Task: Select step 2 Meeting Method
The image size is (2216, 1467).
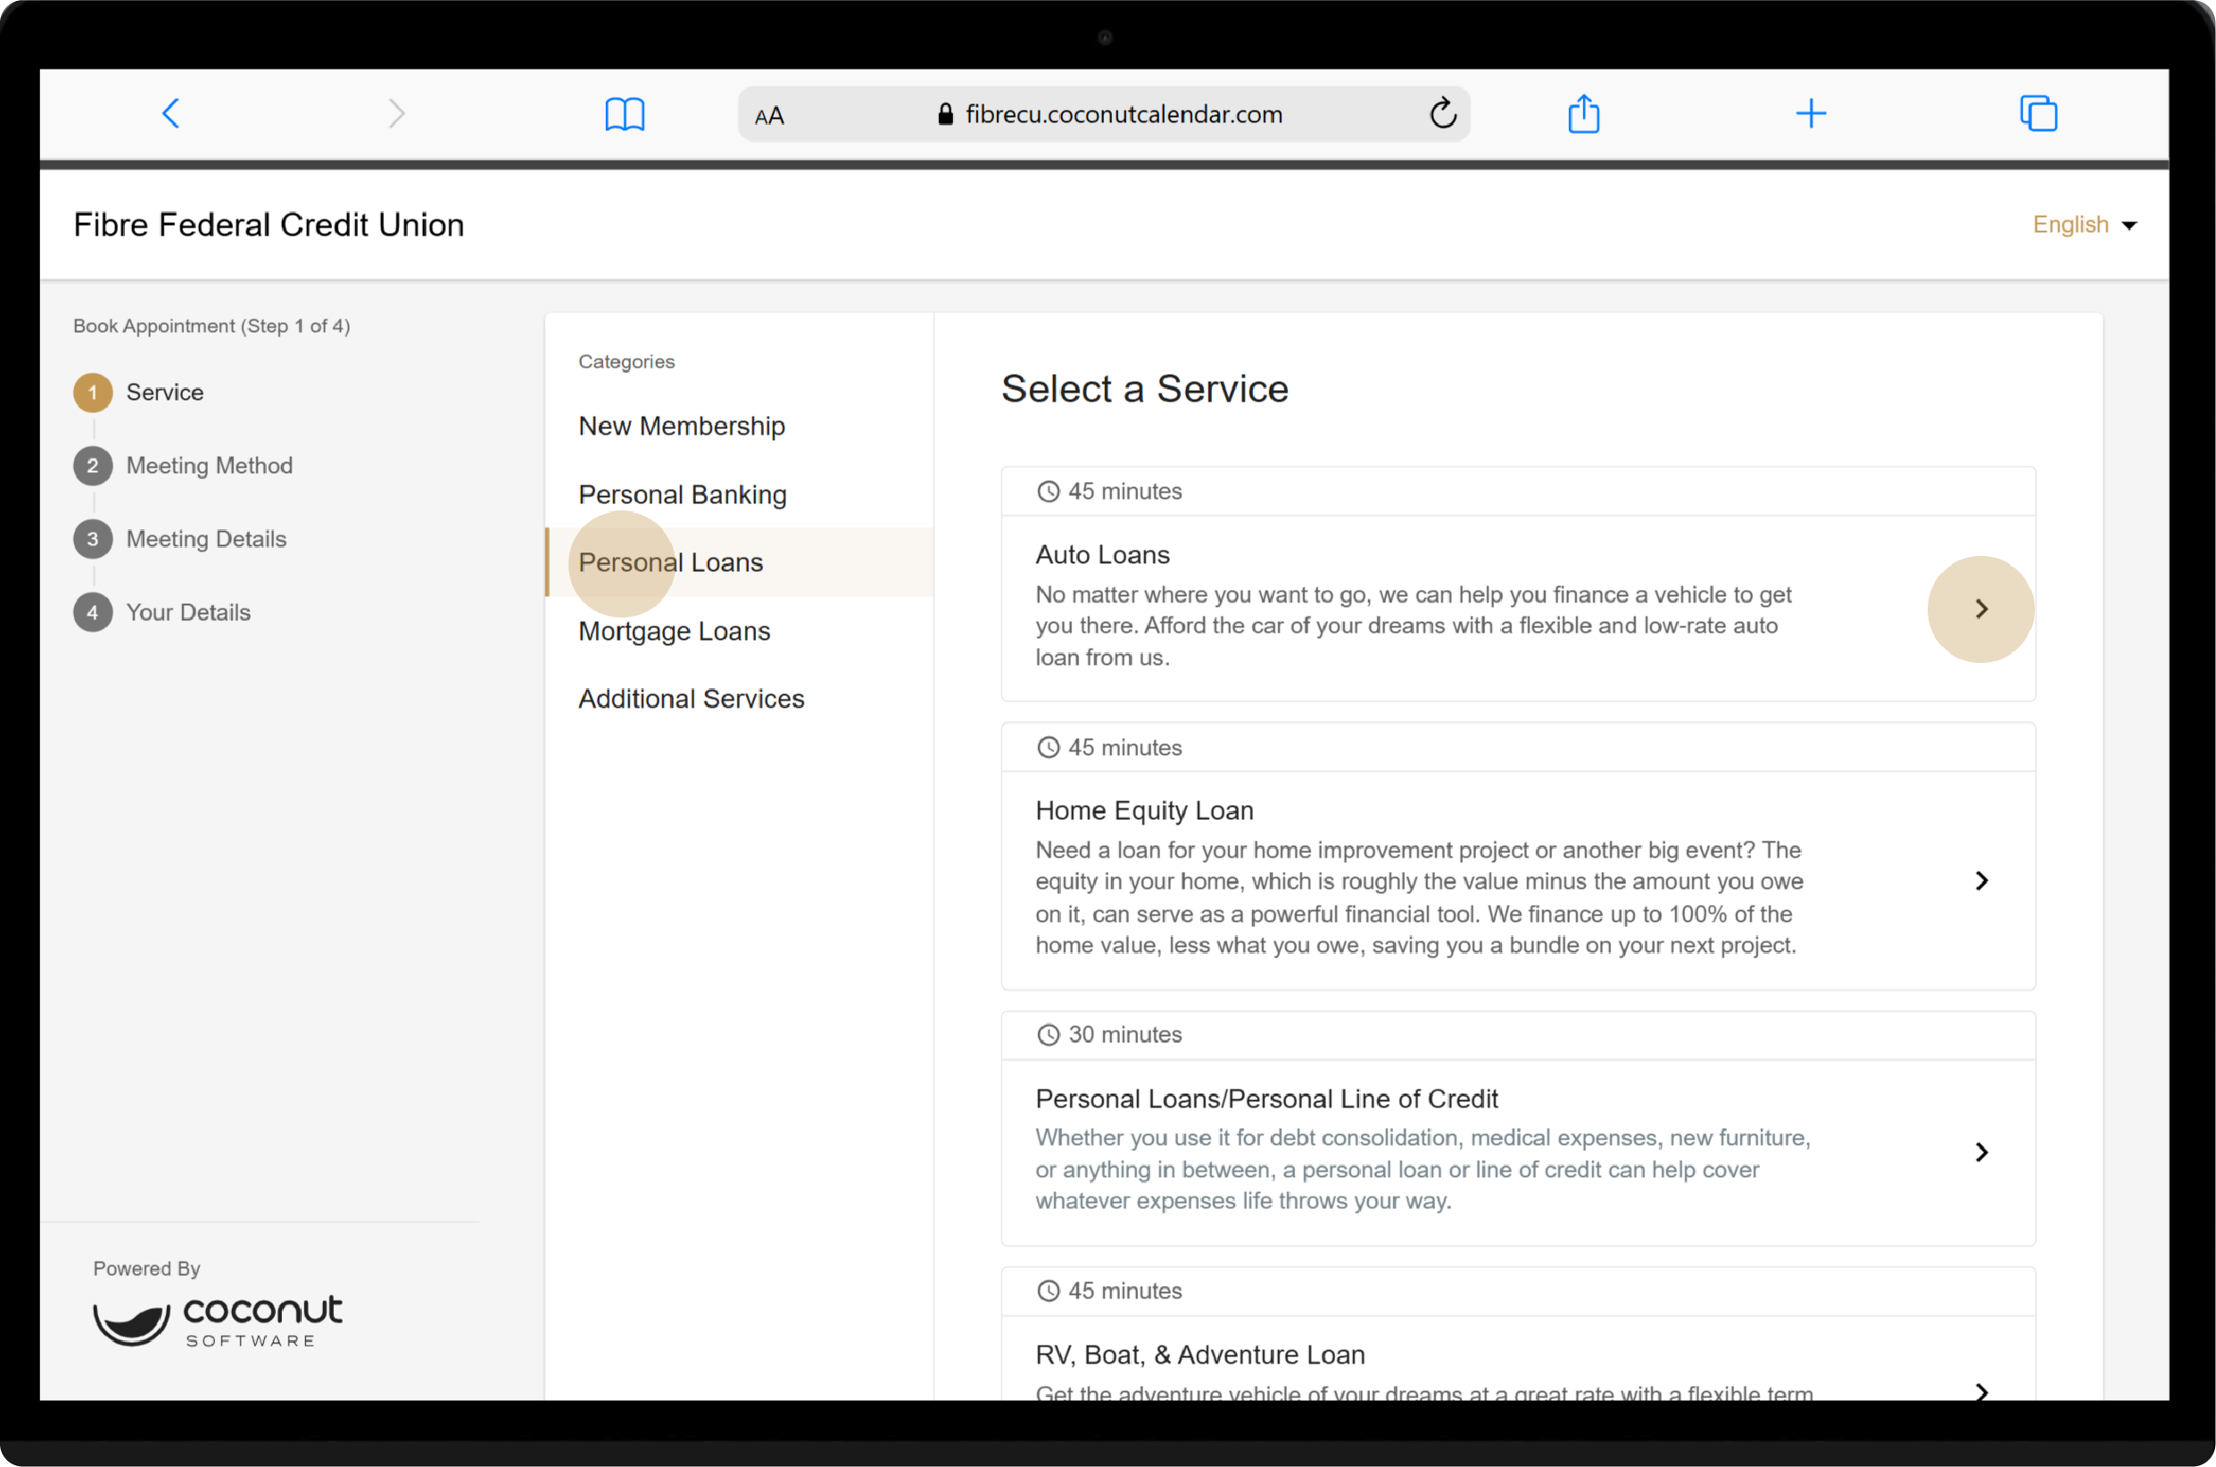Action: 184,465
